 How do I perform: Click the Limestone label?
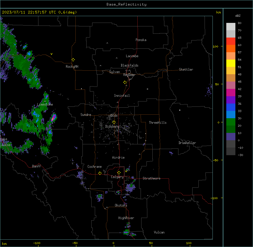coord(45,104)
